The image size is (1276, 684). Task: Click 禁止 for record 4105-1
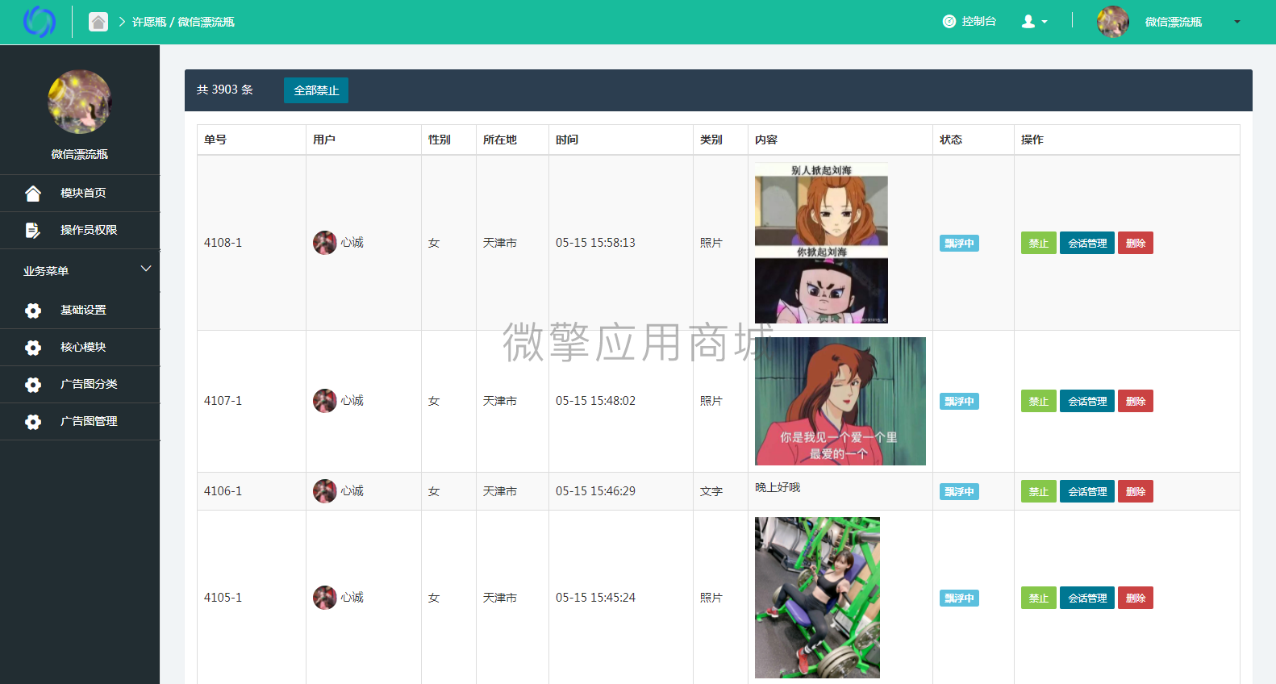1038,598
